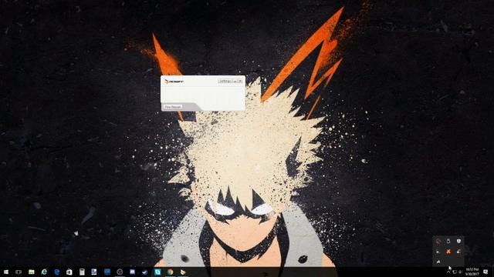Click the recorder window's logo

[174, 82]
